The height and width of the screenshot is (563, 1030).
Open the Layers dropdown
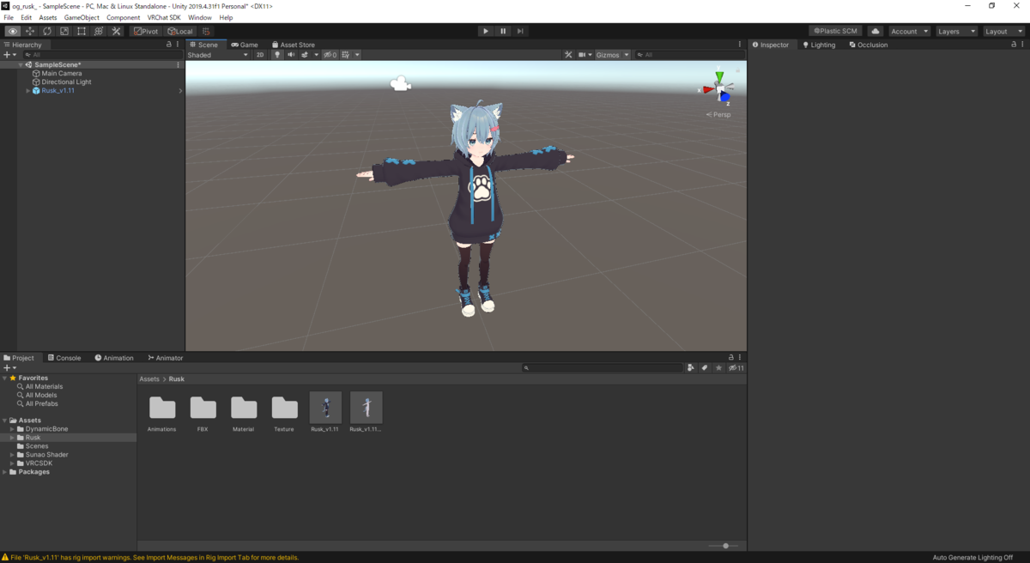956,31
